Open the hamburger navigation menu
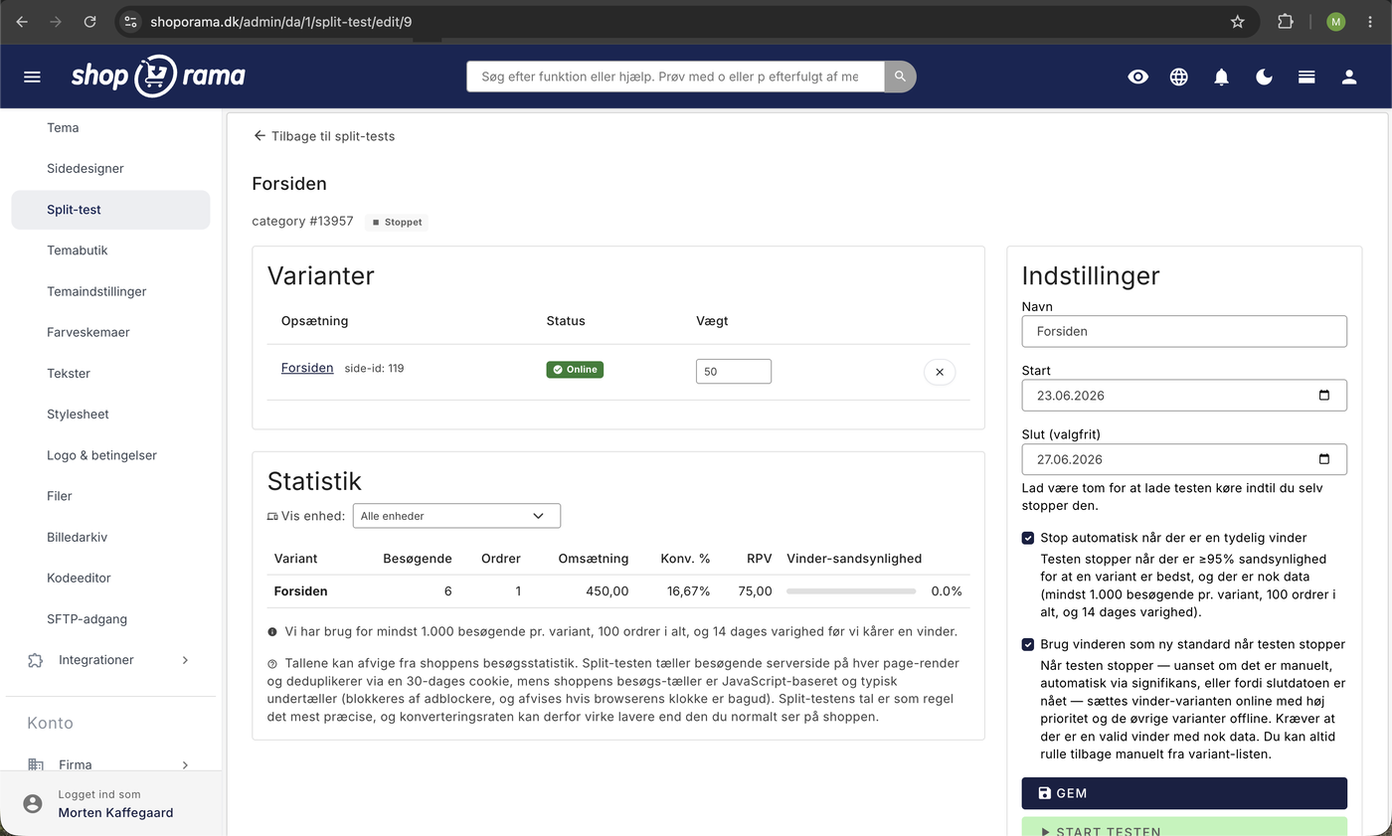Image resolution: width=1392 pixels, height=836 pixels. [x=32, y=77]
